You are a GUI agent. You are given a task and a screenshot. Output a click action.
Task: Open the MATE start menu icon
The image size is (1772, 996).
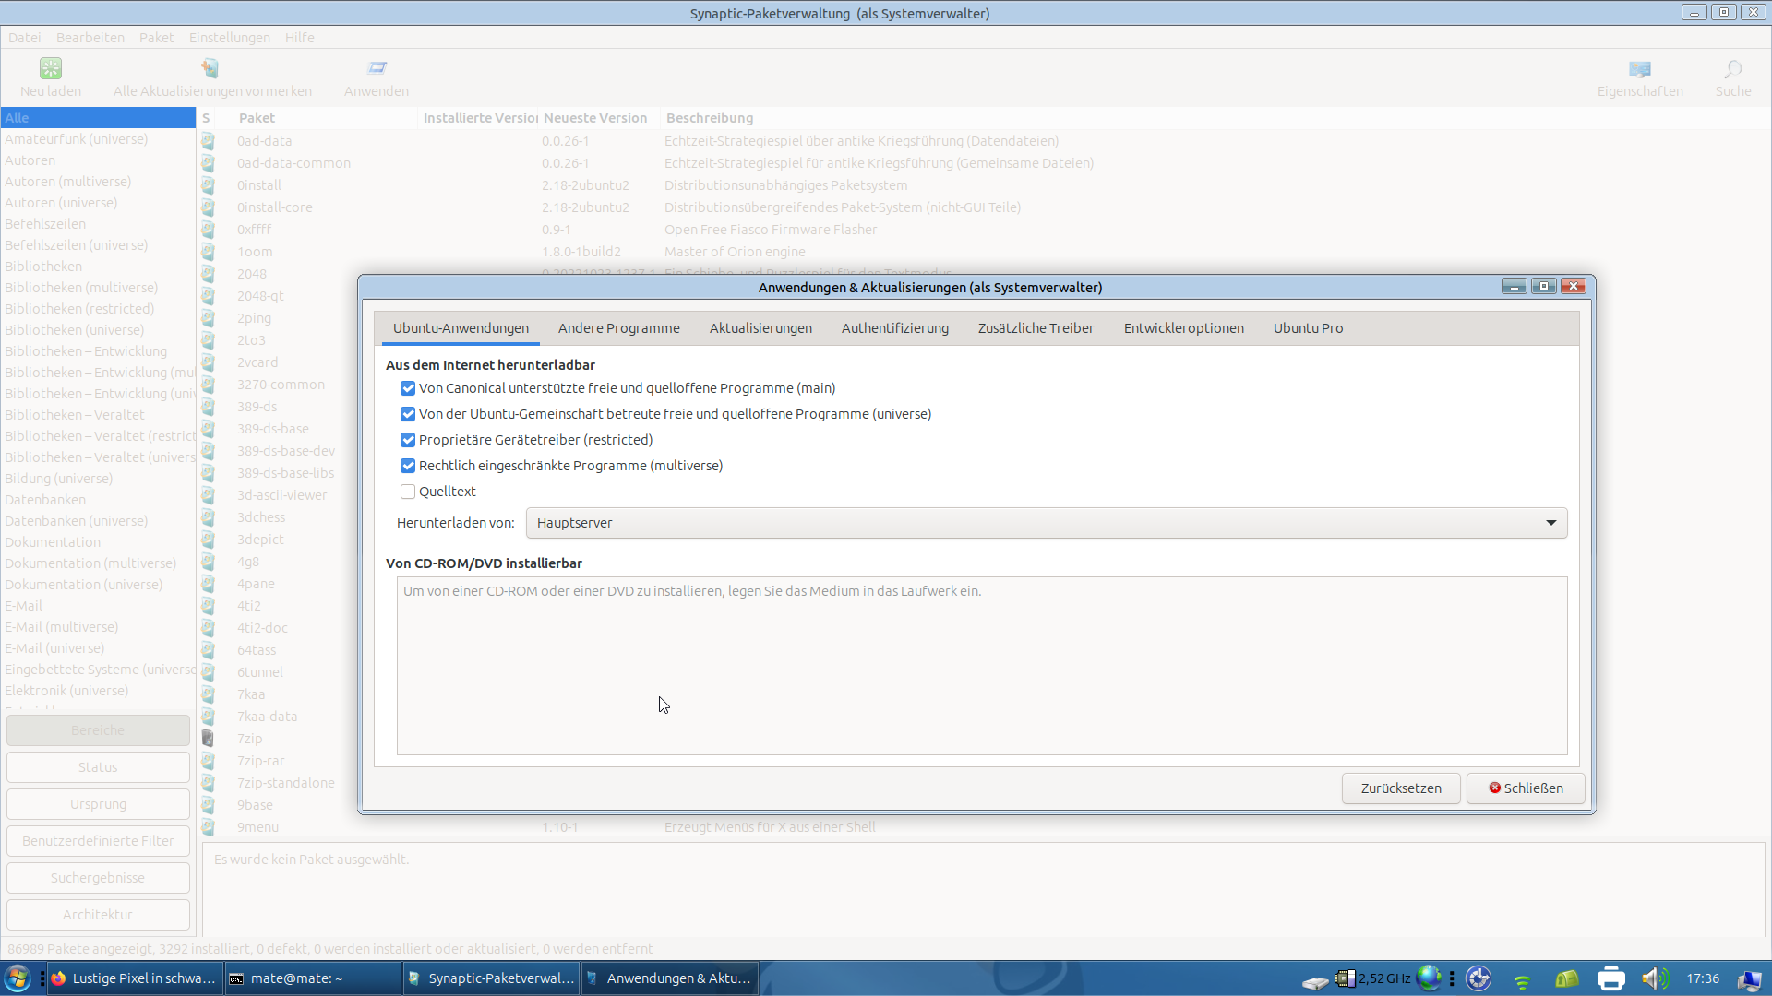pyautogui.click(x=17, y=978)
